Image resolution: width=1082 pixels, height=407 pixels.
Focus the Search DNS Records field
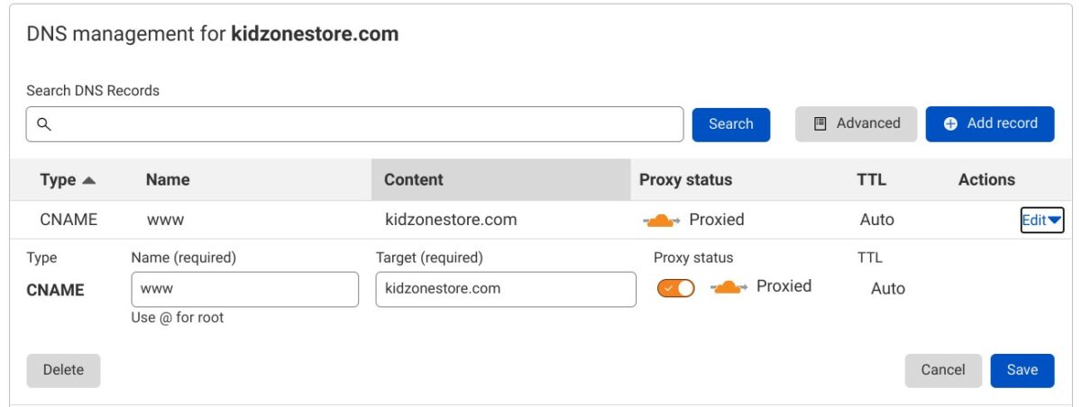pos(361,124)
